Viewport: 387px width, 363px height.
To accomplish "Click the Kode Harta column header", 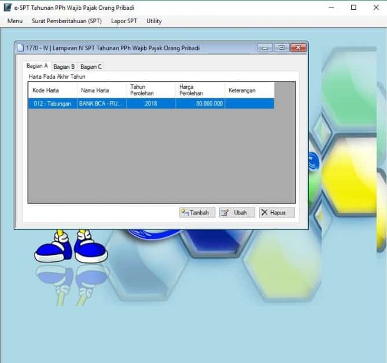I will tap(53, 90).
